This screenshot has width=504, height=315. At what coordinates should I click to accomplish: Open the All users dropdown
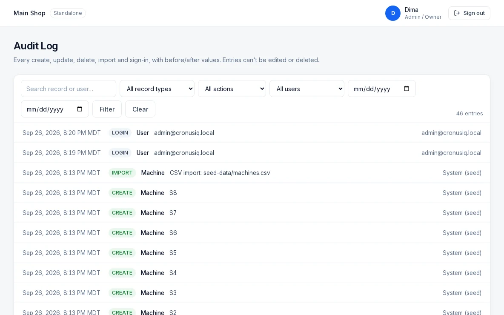pyautogui.click(x=307, y=89)
